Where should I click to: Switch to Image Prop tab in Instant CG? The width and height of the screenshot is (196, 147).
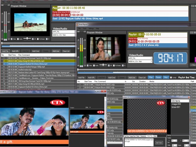[133, 136]
